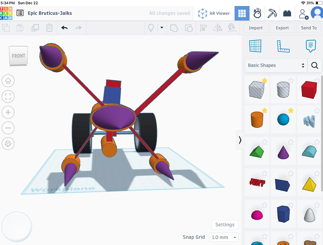
Task: Open workplane Settings
Action: click(225, 224)
